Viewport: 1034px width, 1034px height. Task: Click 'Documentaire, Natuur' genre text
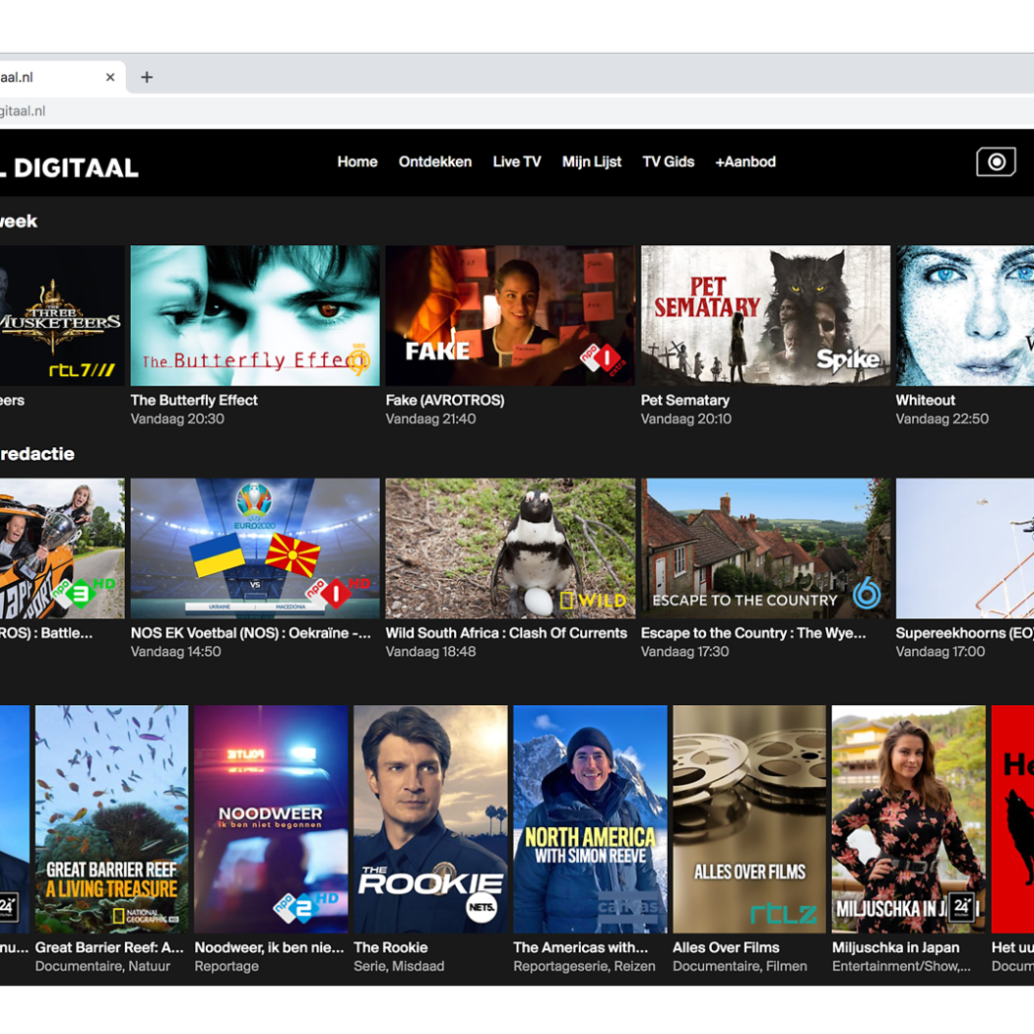click(102, 966)
